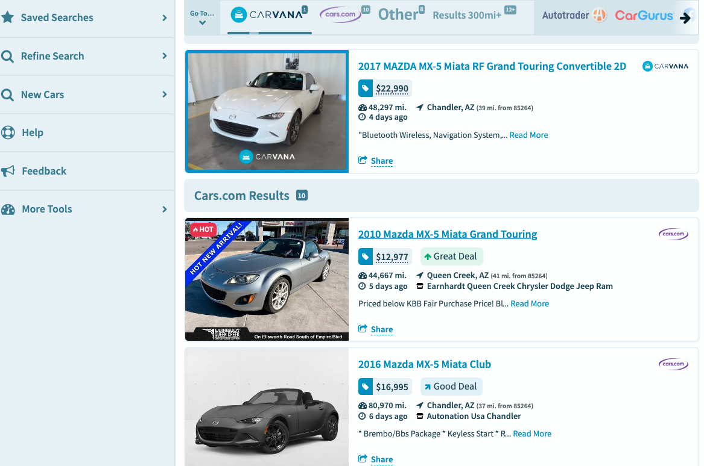Image resolution: width=704 pixels, height=466 pixels.
Task: Click the 6 days ago text
Action: point(388,416)
